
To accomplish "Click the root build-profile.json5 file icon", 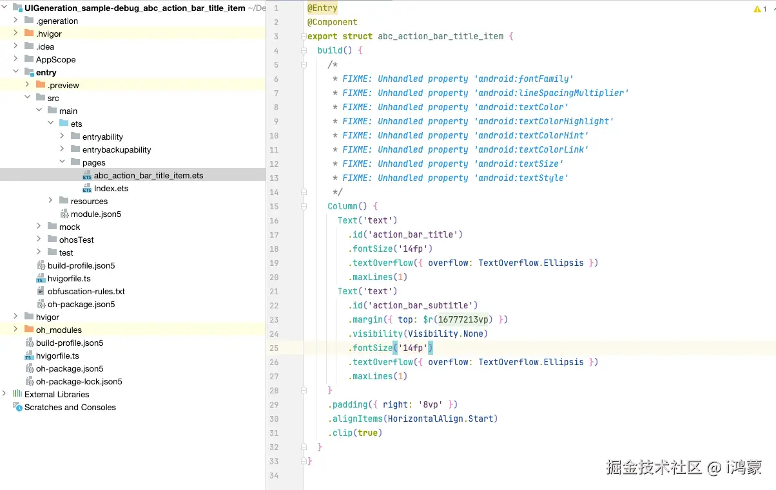I will point(29,343).
